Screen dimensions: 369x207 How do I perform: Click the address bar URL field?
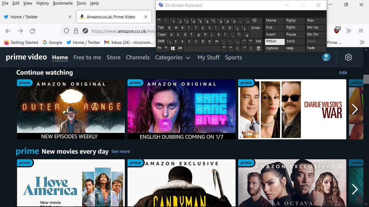[123, 31]
